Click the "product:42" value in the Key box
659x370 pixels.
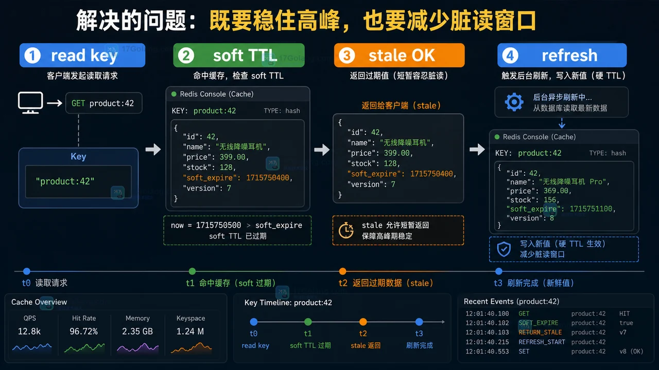[x=65, y=181]
